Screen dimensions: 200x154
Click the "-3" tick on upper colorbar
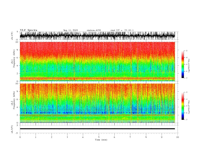coord(186,51)
